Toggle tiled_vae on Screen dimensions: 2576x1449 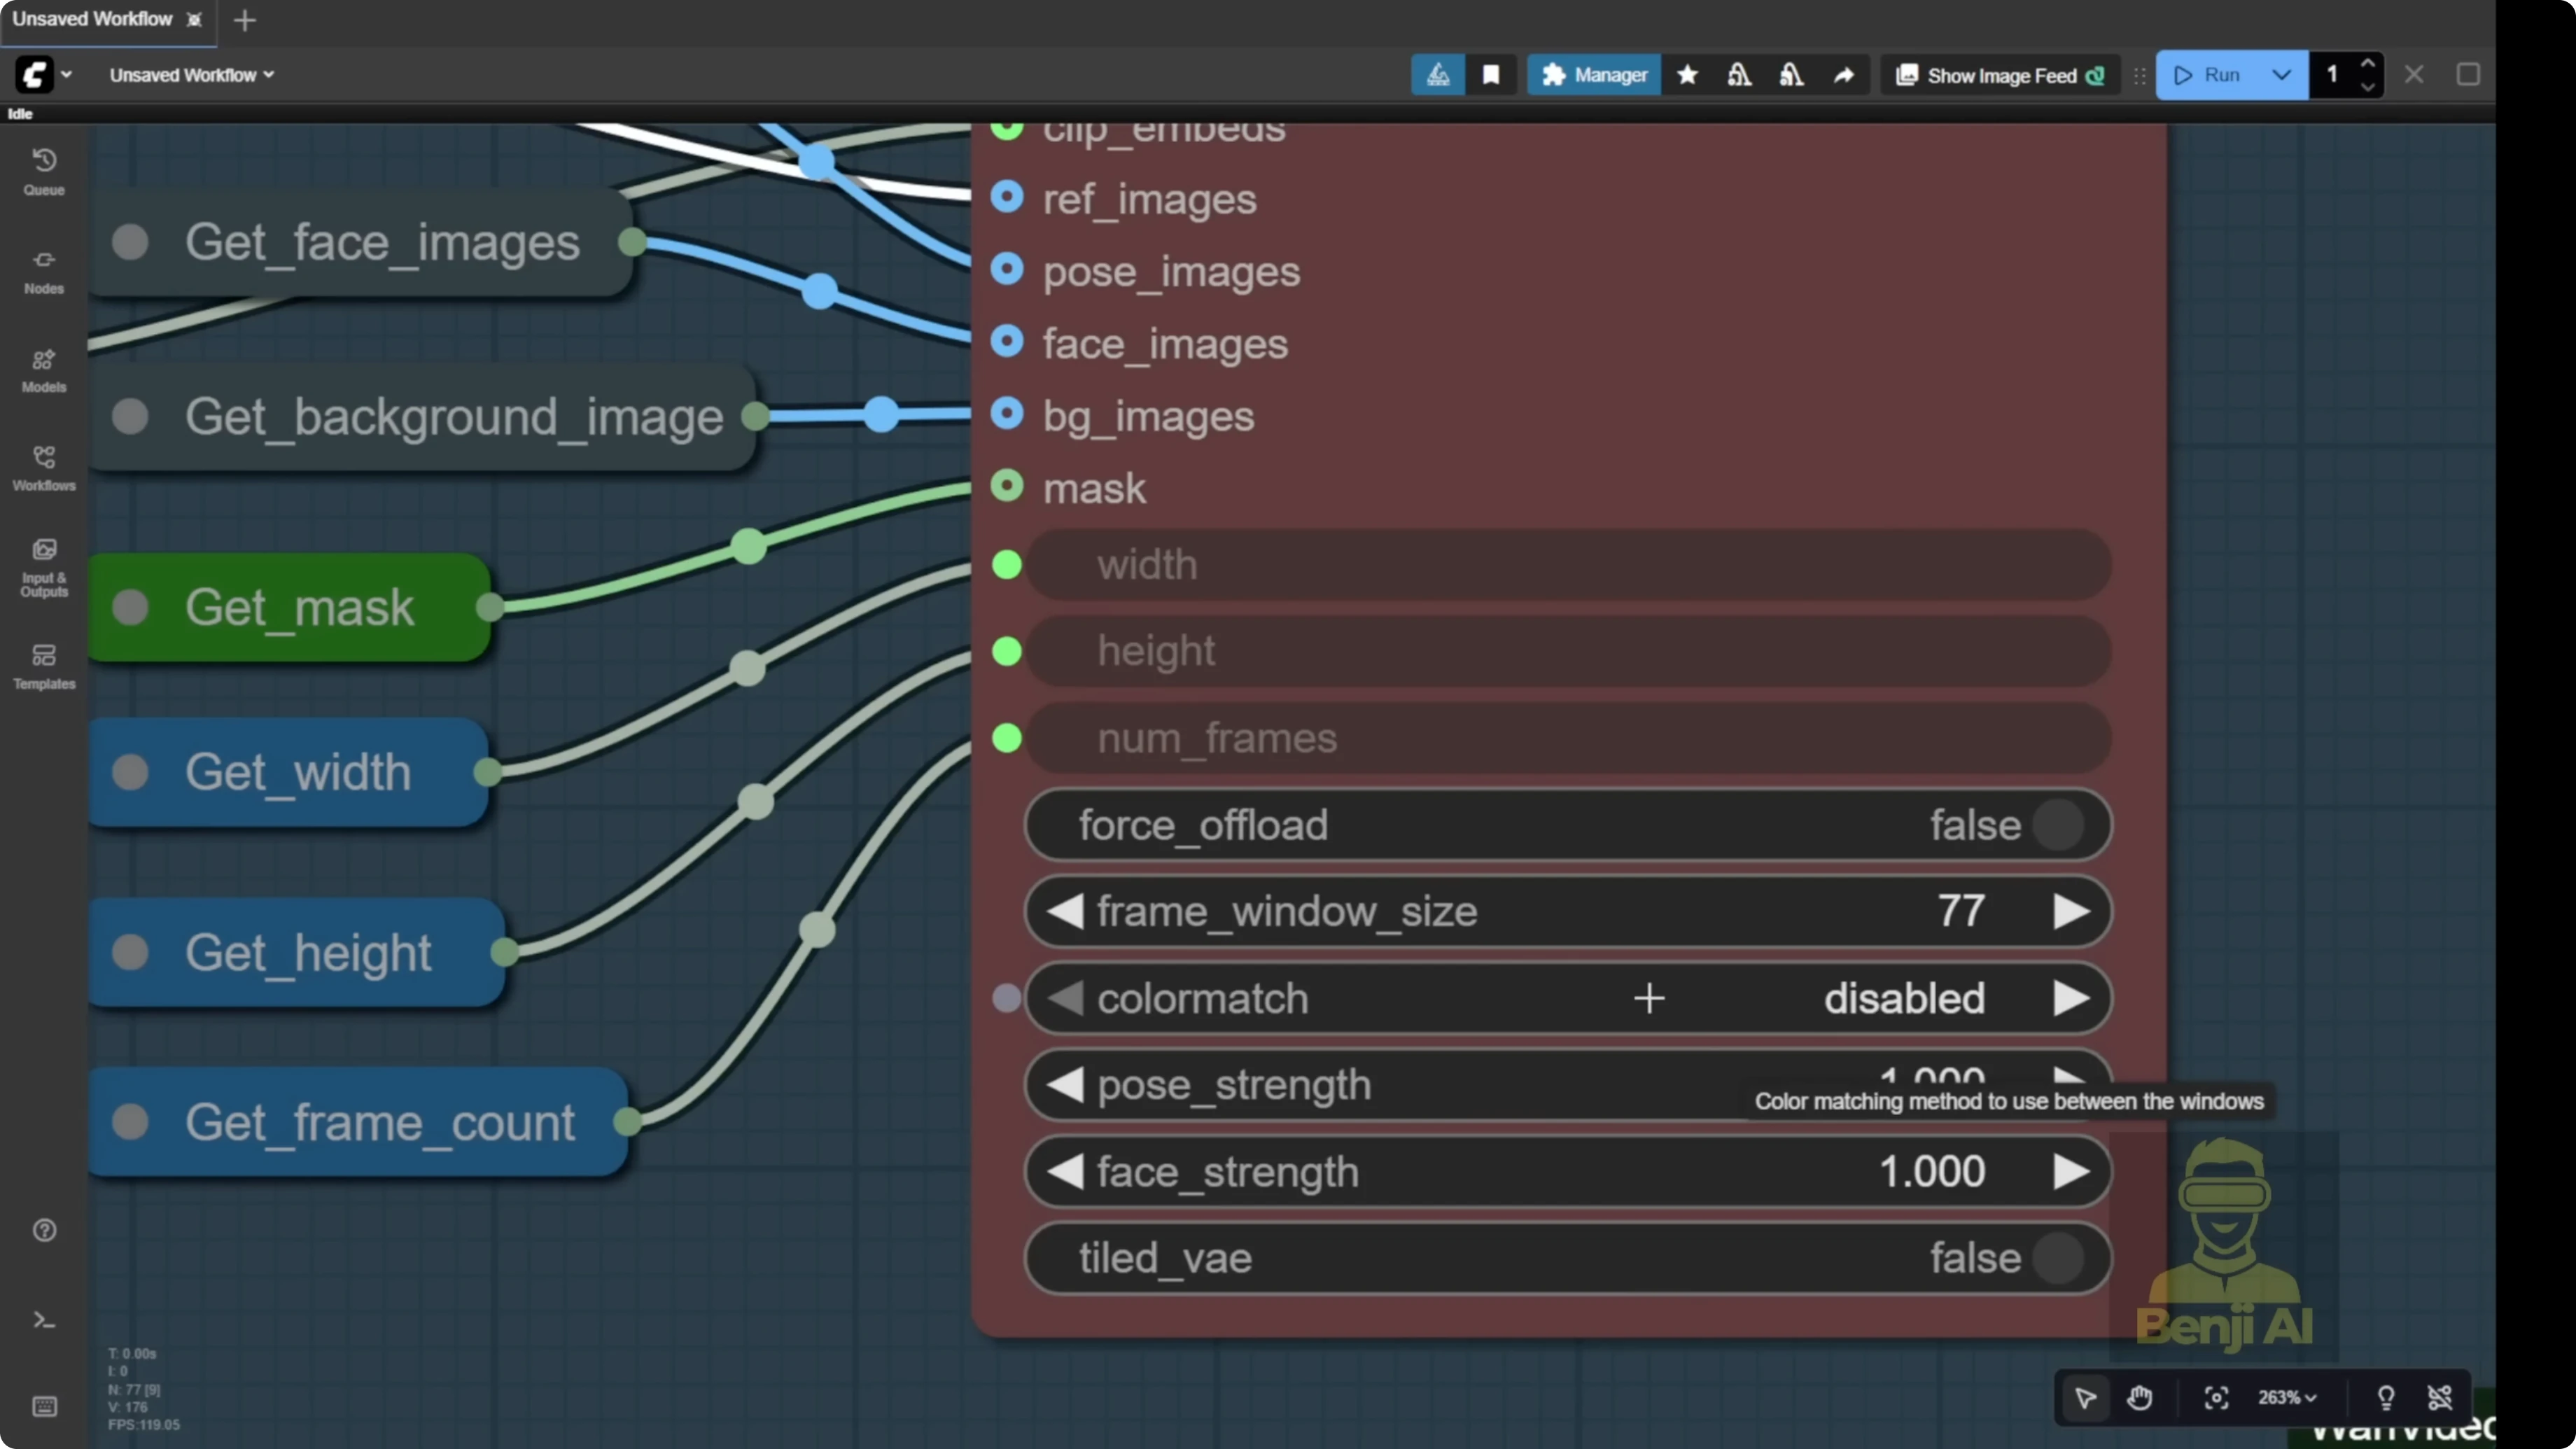pos(2059,1258)
